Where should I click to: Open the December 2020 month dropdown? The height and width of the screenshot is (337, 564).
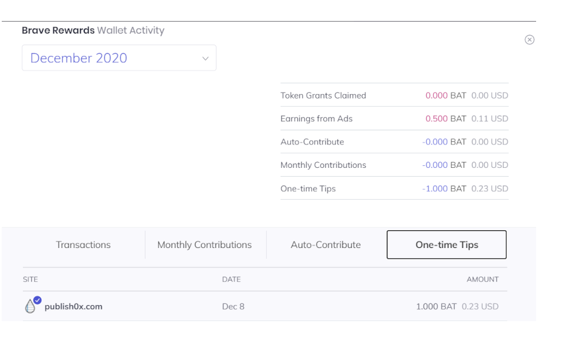pyautogui.click(x=119, y=58)
